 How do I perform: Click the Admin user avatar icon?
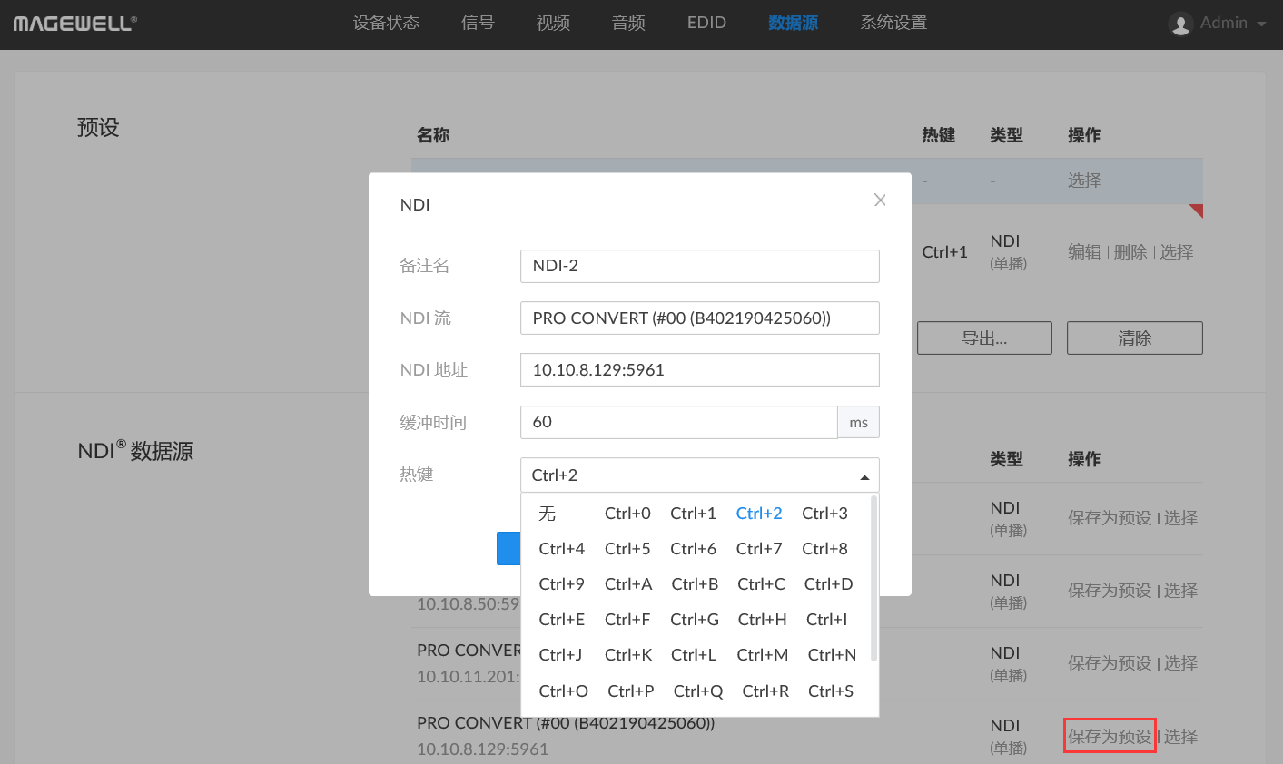(1180, 24)
